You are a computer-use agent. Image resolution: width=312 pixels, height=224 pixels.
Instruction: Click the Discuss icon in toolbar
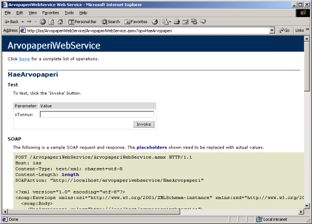[x=194, y=22]
